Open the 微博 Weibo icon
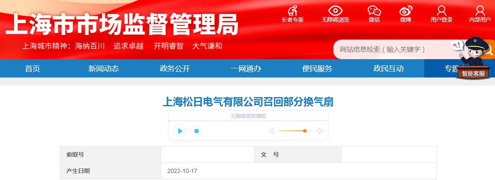Viewport: 495px width, 180px height. click(406, 11)
